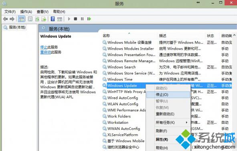
Task: Select the WWAN AutoConfig service
Action: pos(124,129)
